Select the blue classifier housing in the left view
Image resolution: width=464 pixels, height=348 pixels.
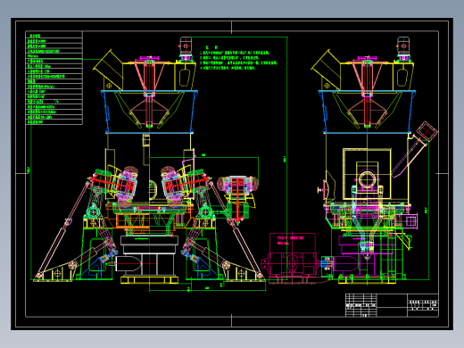[149, 112]
